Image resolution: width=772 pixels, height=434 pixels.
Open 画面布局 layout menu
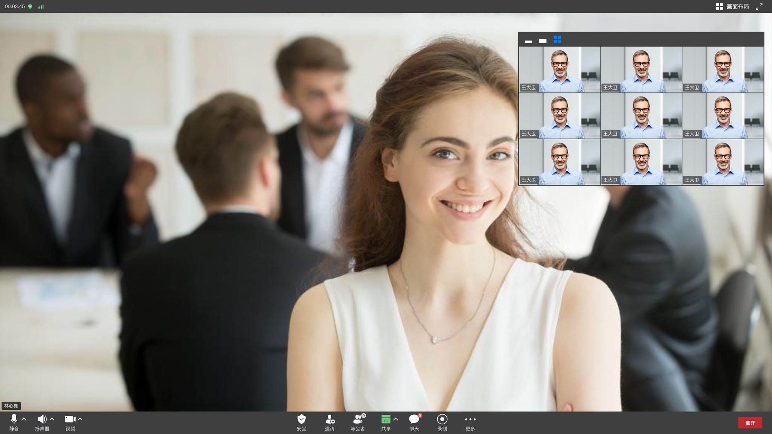click(732, 7)
